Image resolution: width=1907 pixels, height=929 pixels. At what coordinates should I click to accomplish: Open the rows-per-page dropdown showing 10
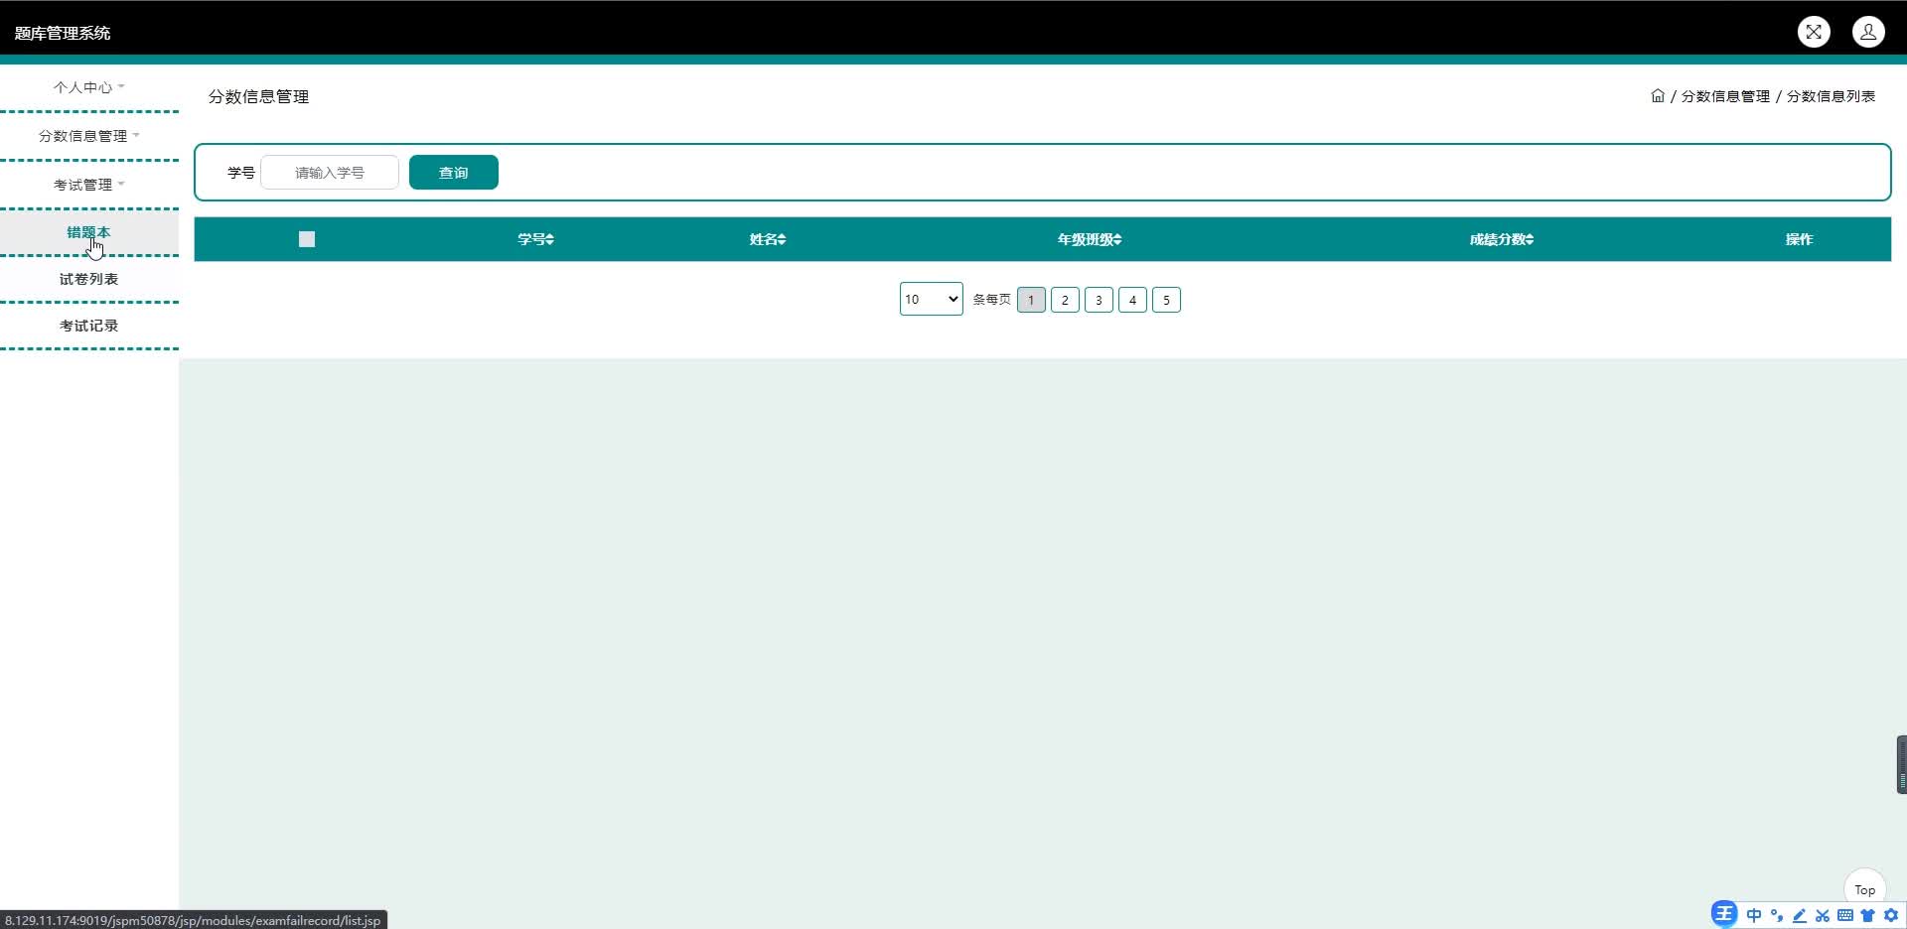pos(931,299)
